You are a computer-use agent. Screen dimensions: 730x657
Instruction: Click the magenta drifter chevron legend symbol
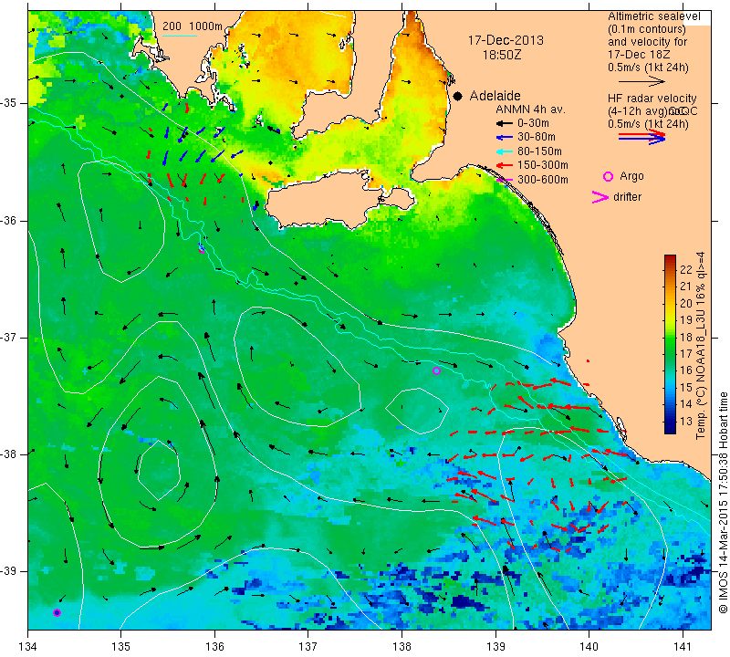coord(600,197)
